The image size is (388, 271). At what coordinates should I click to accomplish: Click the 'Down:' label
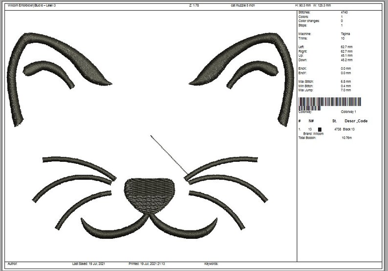[x=303, y=60]
